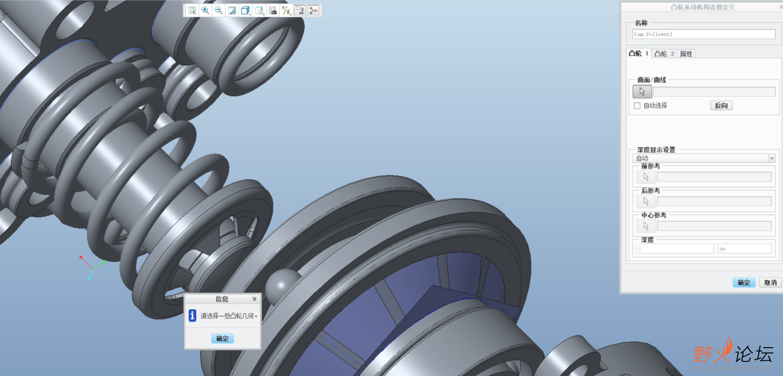This screenshot has width=783, height=376.
Task: Switch to the 属性 tab
Action: pyautogui.click(x=686, y=54)
